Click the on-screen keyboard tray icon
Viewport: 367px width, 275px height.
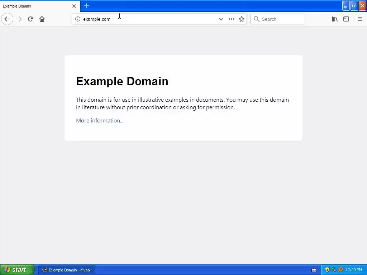point(314,270)
